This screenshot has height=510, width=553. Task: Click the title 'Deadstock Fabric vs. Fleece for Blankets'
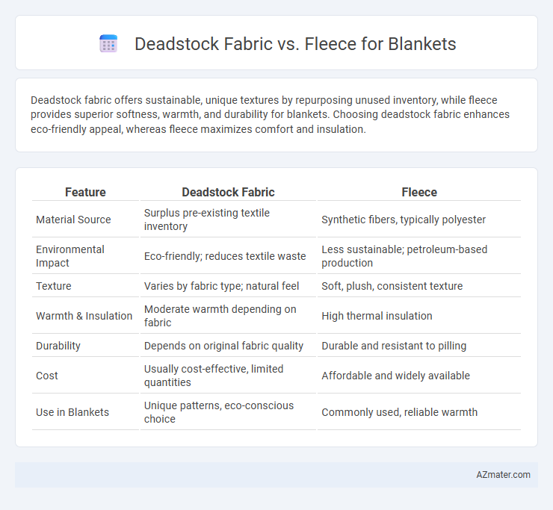point(295,44)
